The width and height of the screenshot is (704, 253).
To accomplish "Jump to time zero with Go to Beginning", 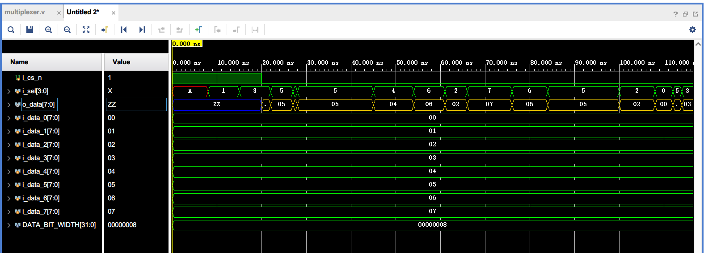I will (124, 30).
